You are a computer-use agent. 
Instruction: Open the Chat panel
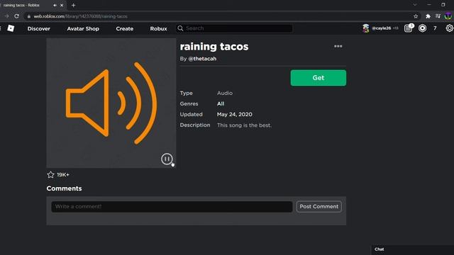coord(412,249)
